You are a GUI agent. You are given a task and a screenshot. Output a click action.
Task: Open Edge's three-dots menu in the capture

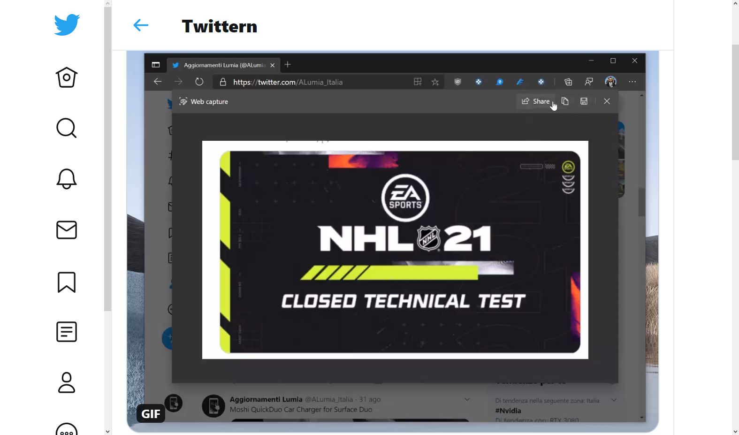(632, 82)
